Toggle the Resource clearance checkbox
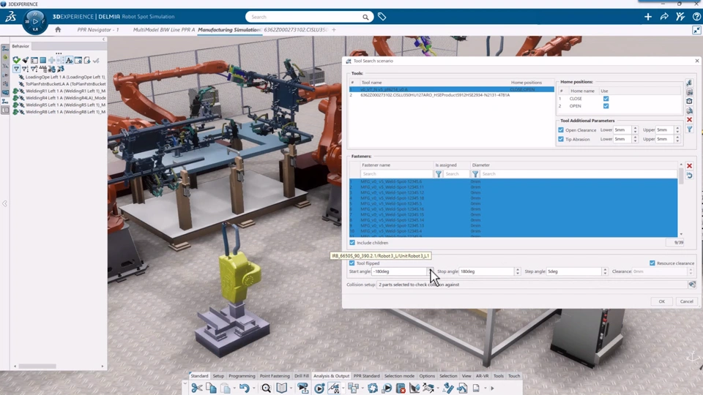703x395 pixels. (x=652, y=263)
